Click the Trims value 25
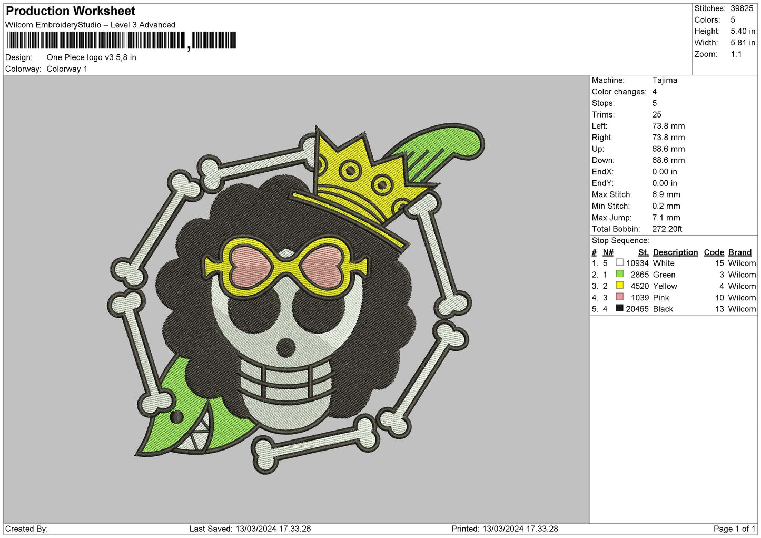The image size is (761, 538). pos(657,114)
